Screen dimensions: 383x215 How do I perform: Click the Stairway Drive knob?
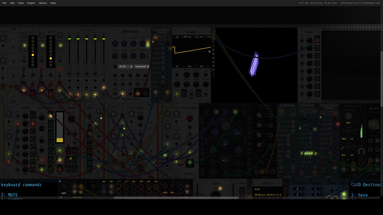[x=133, y=44]
